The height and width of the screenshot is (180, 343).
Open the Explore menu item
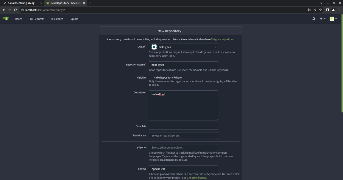click(74, 19)
